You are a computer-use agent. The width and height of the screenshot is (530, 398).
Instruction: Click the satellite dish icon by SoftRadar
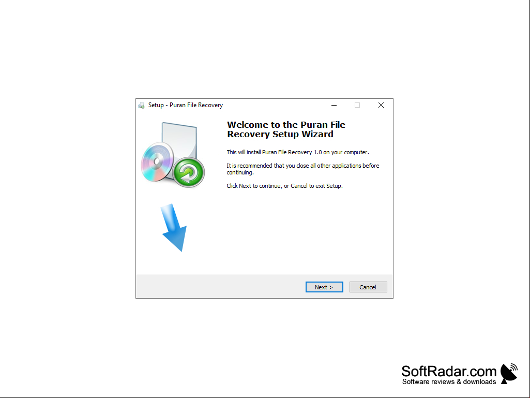coord(509,374)
